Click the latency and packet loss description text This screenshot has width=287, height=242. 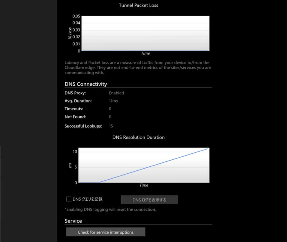pyautogui.click(x=136, y=68)
